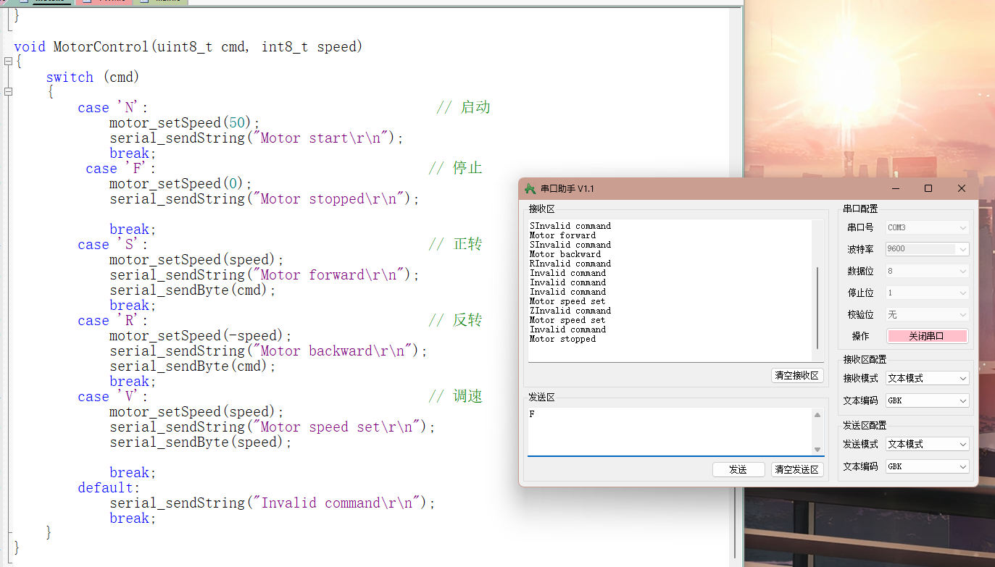Click the serial assistant app icon in title bar
This screenshot has height=567, width=995.
pyautogui.click(x=530, y=188)
